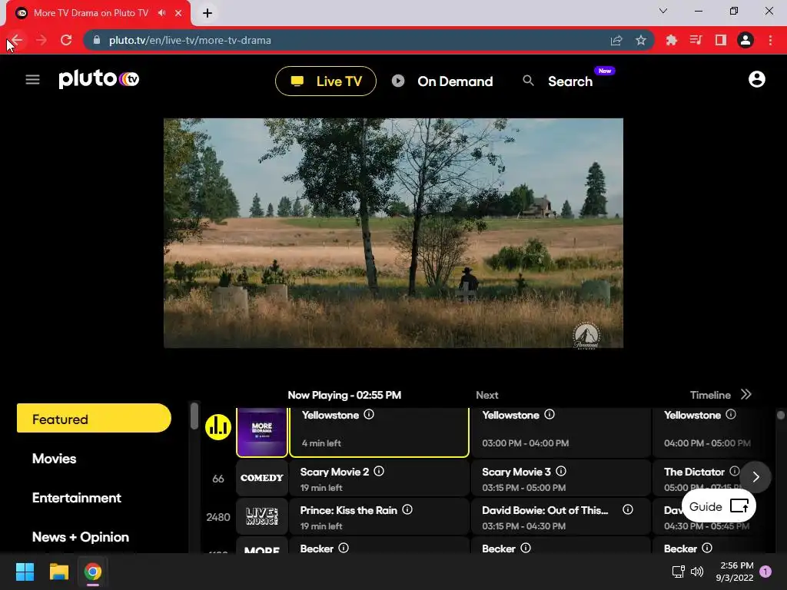Viewport: 787px width, 590px height.
Task: Bookmark this page star icon
Action: pyautogui.click(x=640, y=40)
